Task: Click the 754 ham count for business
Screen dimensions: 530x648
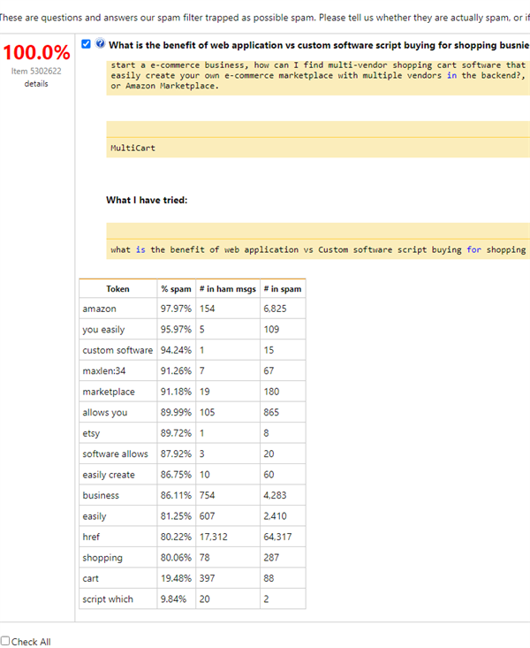Action: [207, 495]
